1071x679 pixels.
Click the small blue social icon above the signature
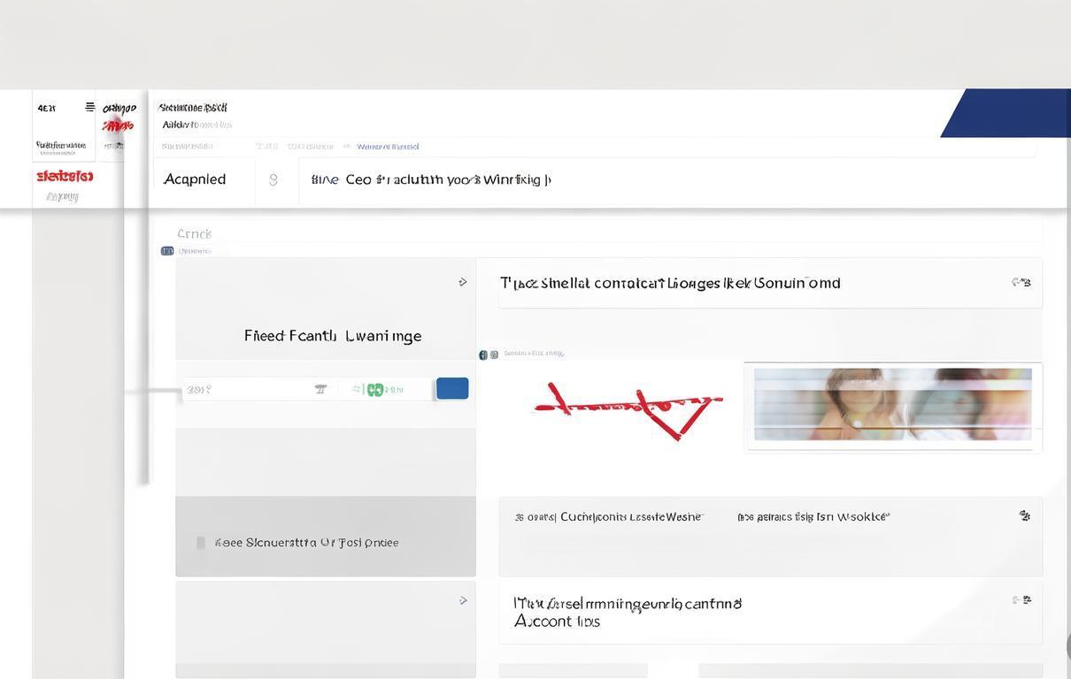(x=483, y=355)
